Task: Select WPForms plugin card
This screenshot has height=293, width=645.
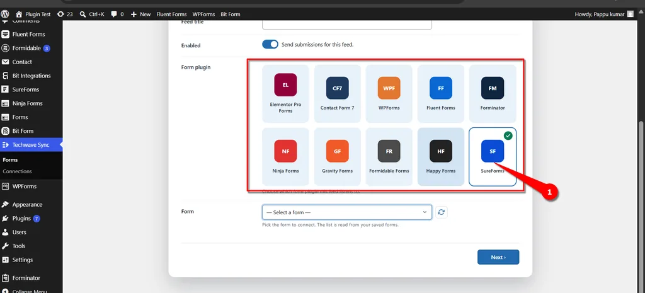Action: [389, 93]
